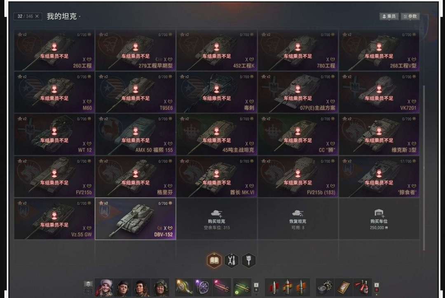The height and width of the screenshot is (298, 445).
Task: Select the FV215b (183) tank card
Action: [298, 177]
